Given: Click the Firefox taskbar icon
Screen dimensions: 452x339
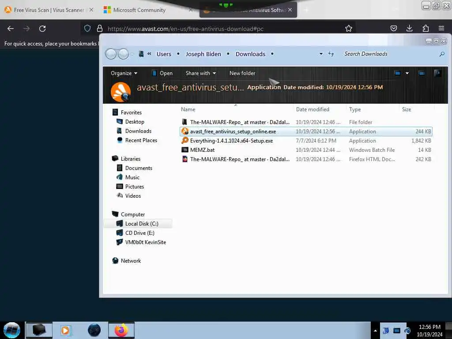Looking at the screenshot, I should (x=121, y=330).
